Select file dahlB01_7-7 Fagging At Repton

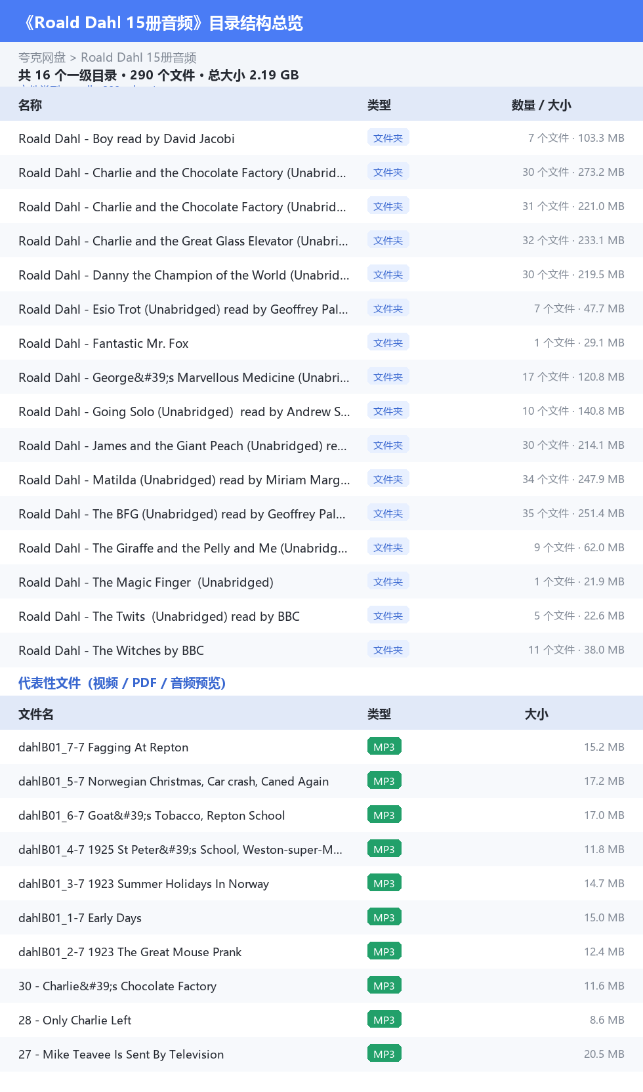(104, 747)
